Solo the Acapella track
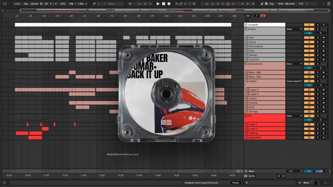333x187 pixels. tap(317, 25)
